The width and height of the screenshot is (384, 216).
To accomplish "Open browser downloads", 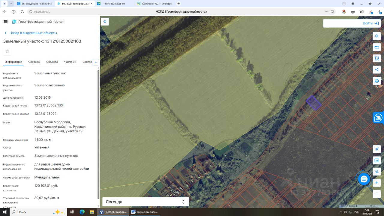I will 379,12.
